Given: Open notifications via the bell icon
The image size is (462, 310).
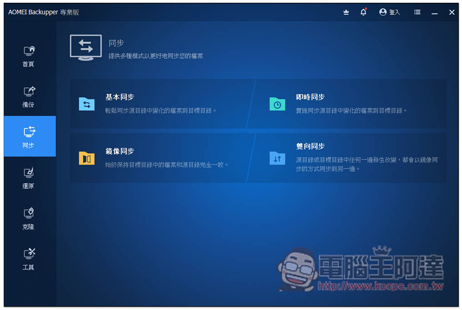Looking at the screenshot, I should pos(363,12).
